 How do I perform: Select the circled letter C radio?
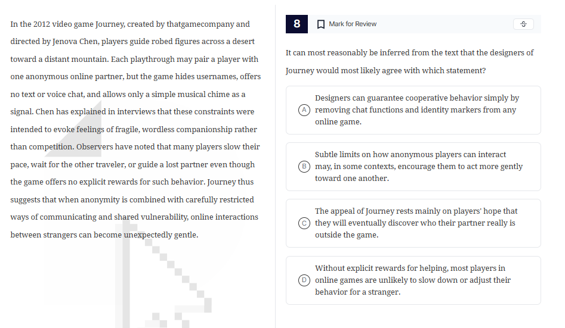point(304,223)
